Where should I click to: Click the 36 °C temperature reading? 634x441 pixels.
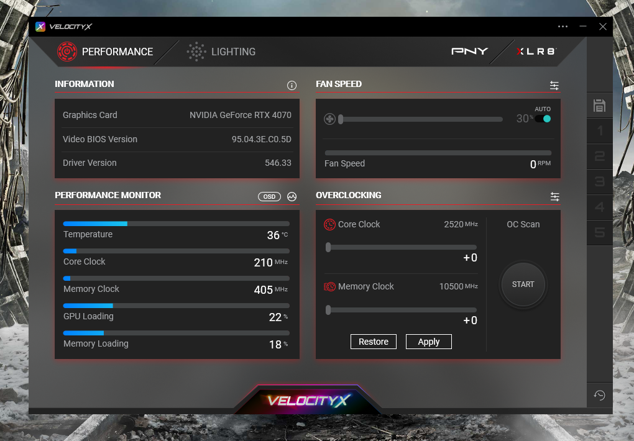coord(277,235)
